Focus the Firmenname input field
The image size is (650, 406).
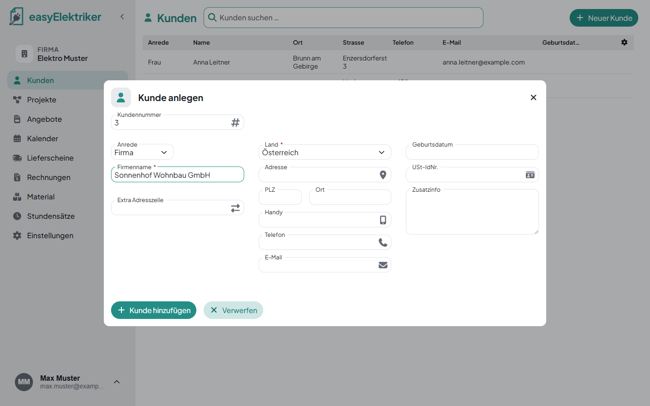(177, 175)
